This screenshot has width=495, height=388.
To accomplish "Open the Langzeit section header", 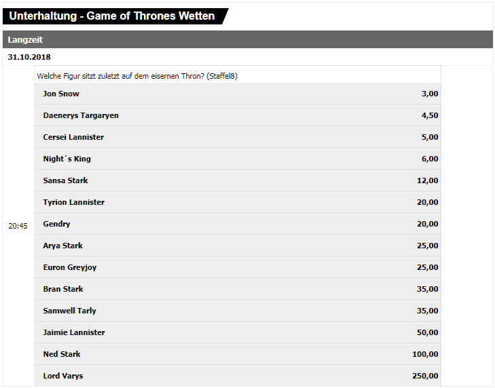I will pos(247,40).
